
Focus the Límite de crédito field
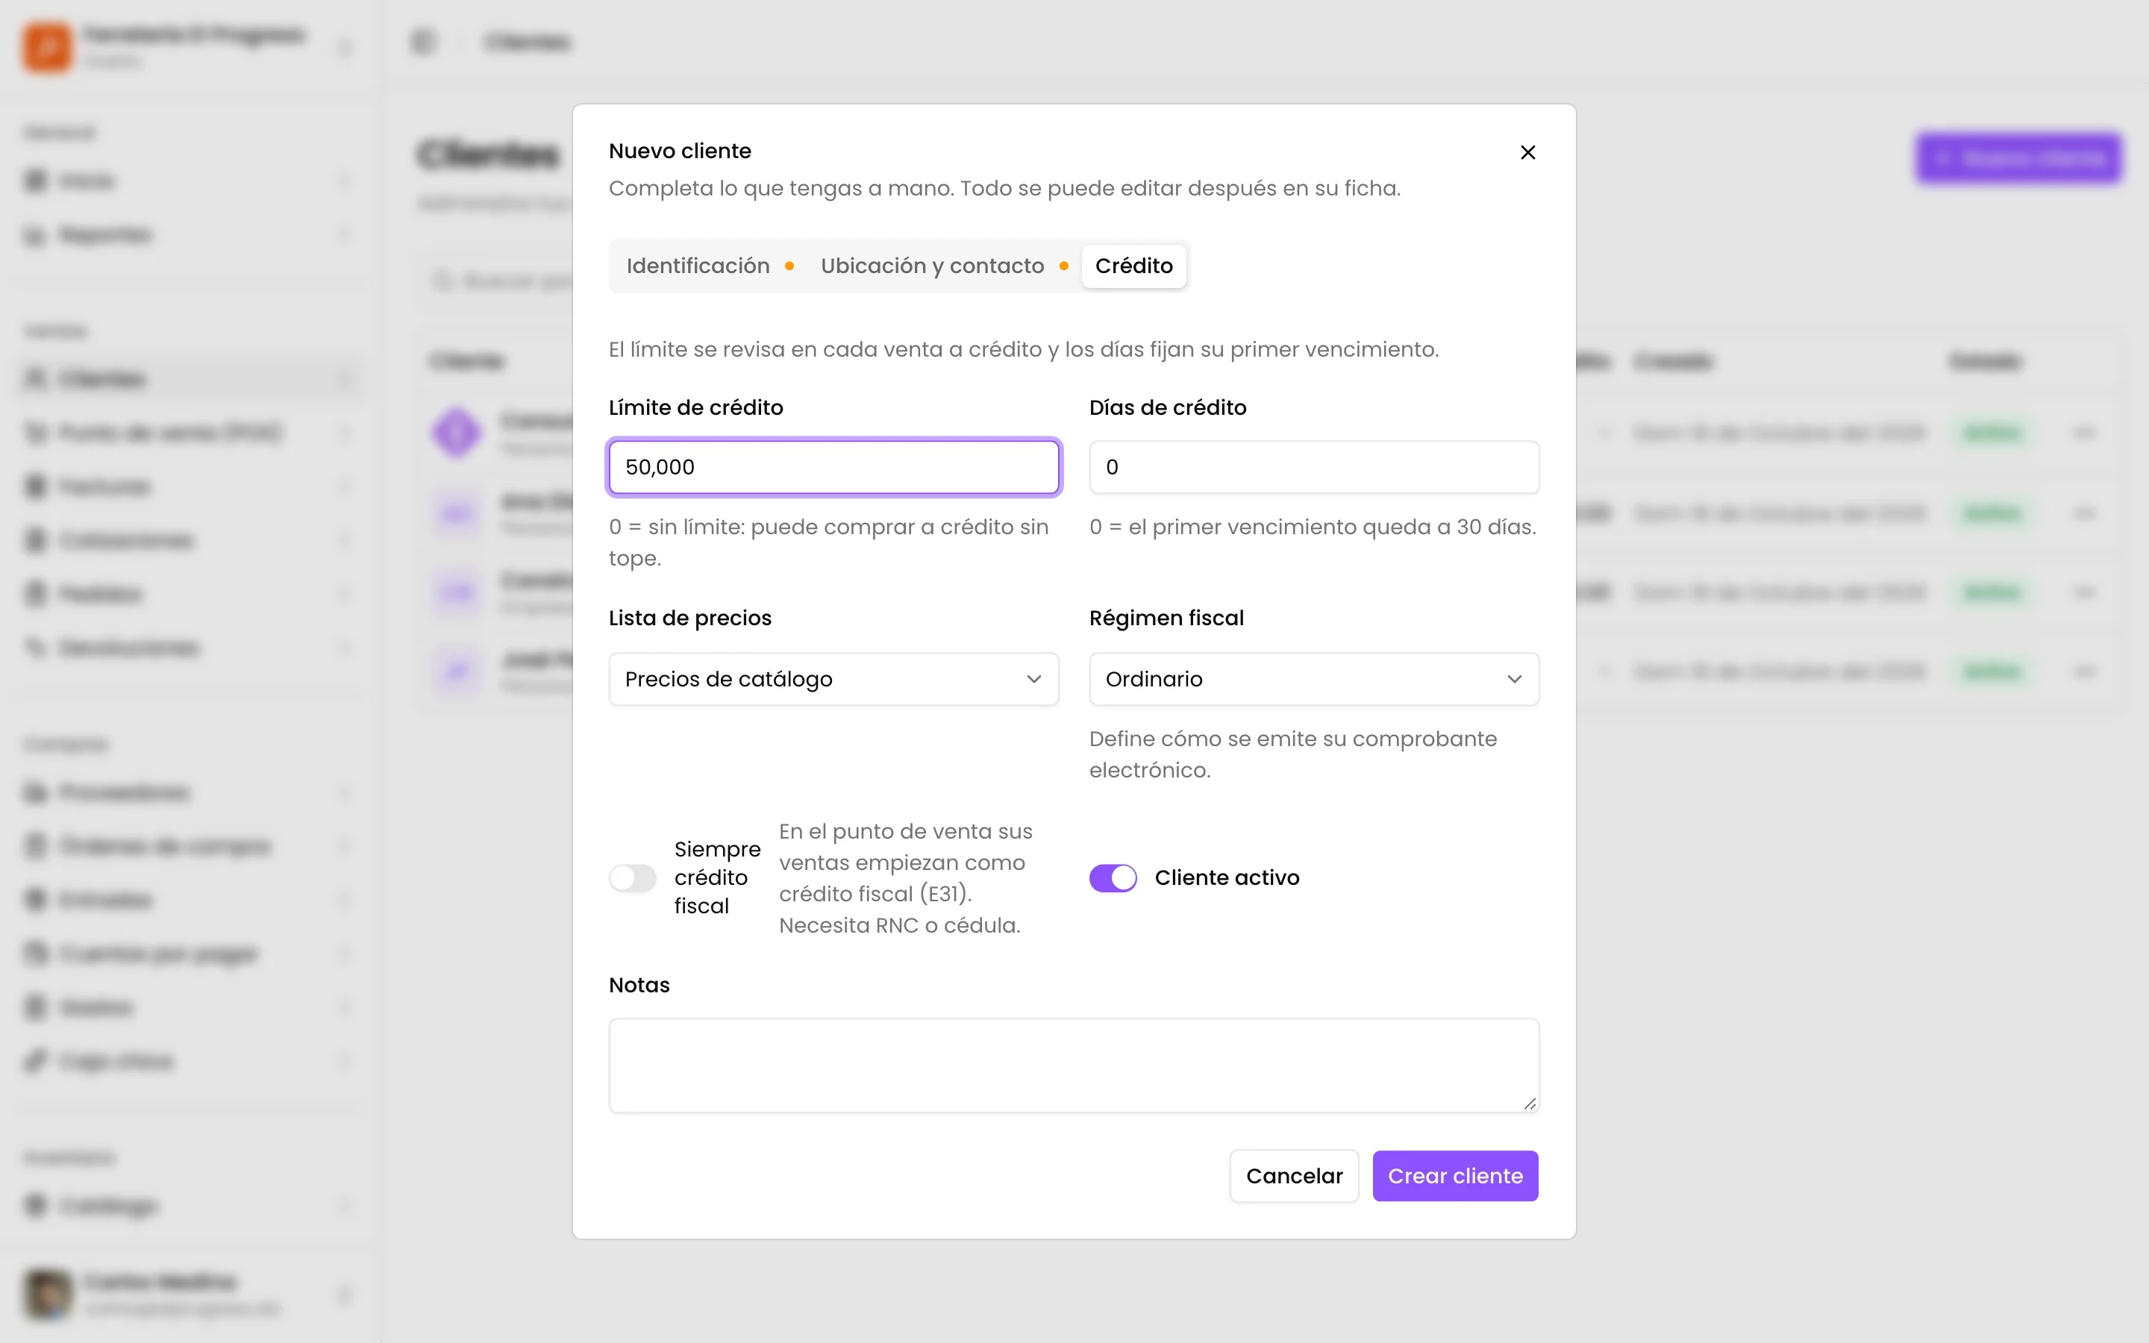pyautogui.click(x=833, y=467)
